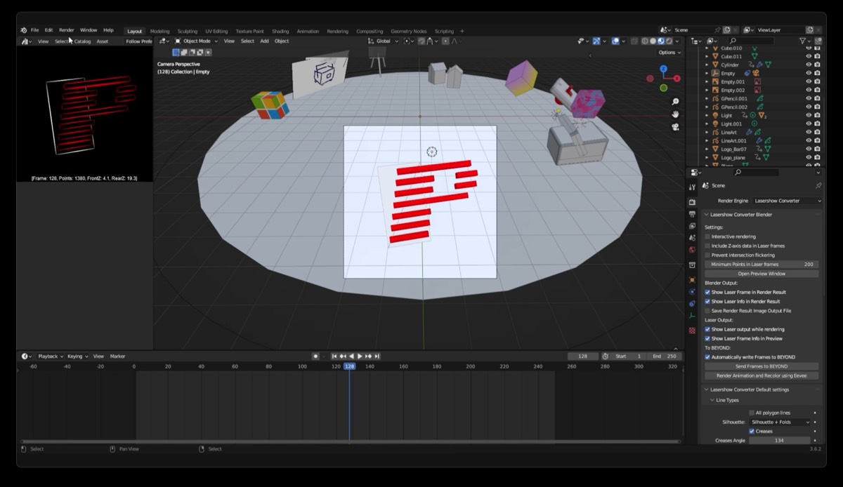Hide Light.001 using its eye icon
This screenshot has width=843, height=487.
click(x=808, y=124)
